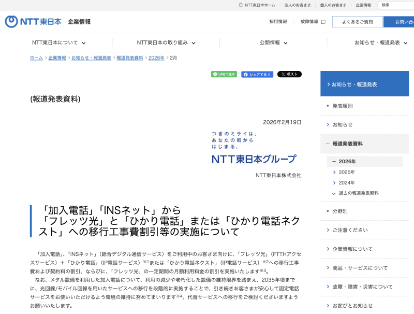The width and height of the screenshot is (414, 314).
Task: Open sidebar お知らせ・報道発表 header
Action: click(x=365, y=84)
